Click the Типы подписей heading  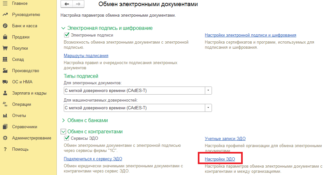pos(81,76)
